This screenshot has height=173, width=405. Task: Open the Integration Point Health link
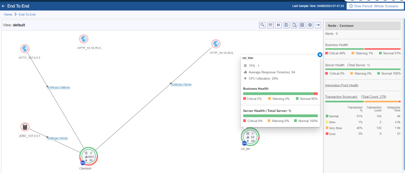pyautogui.click(x=341, y=85)
